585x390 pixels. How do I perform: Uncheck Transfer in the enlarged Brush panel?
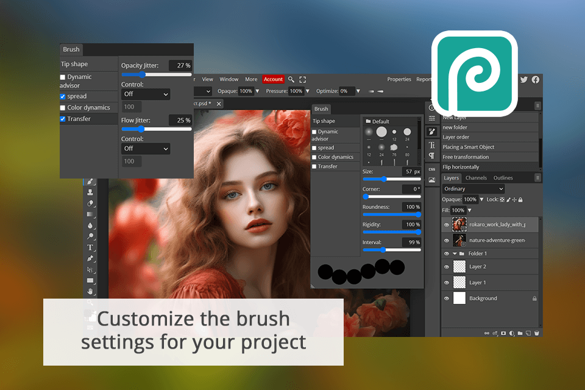coord(63,119)
